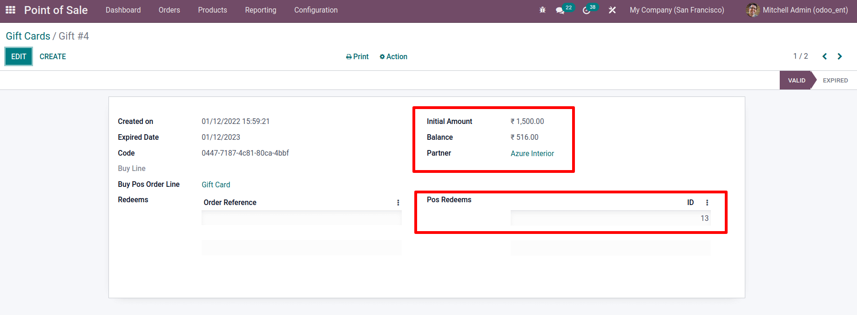
Task: Open the Orders menu
Action: pyautogui.click(x=169, y=10)
